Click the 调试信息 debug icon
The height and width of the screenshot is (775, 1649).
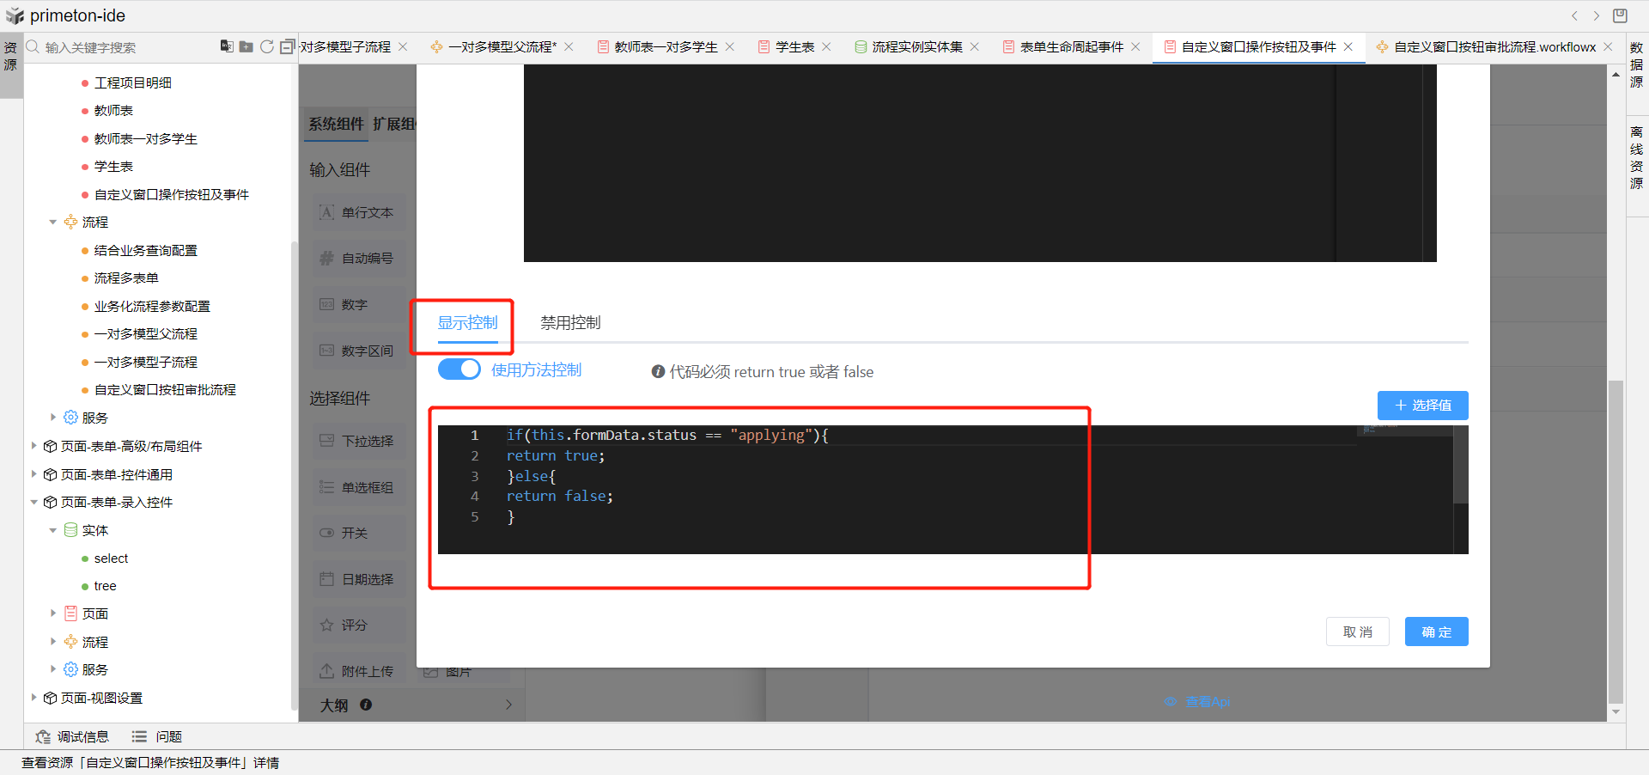[x=43, y=736]
